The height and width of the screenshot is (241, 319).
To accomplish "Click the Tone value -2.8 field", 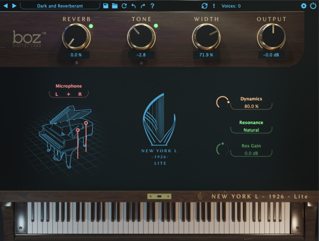I will [141, 55].
